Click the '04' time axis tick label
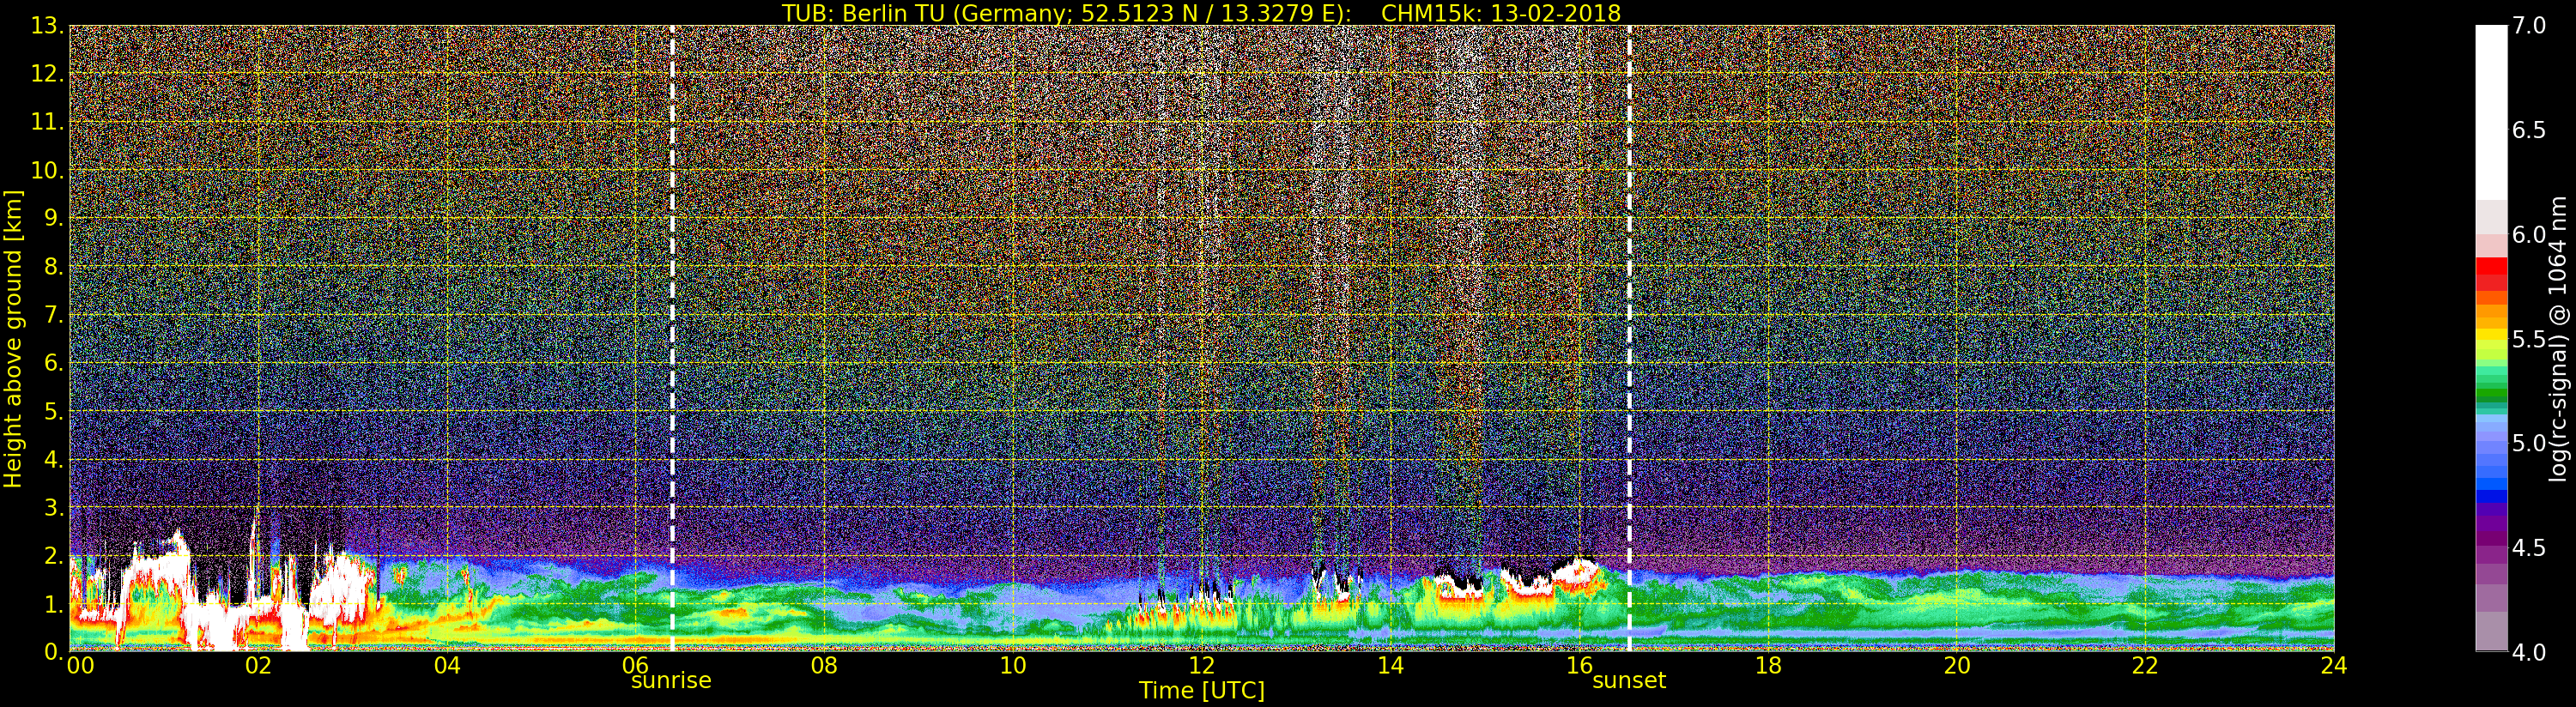 coord(447,665)
